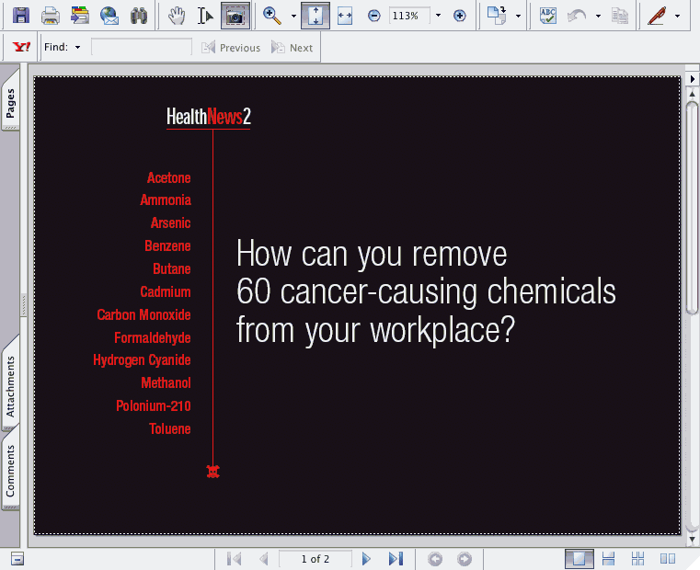Screen dimensions: 700x570
Task: Click the navigation pane splitter handle
Action: pyautogui.click(x=24, y=305)
